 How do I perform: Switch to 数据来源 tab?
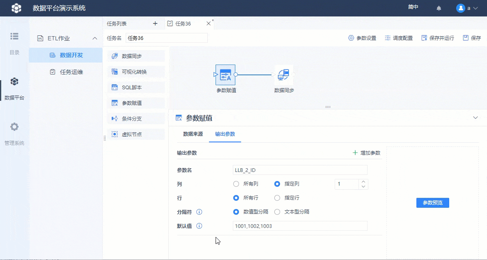[x=193, y=134]
